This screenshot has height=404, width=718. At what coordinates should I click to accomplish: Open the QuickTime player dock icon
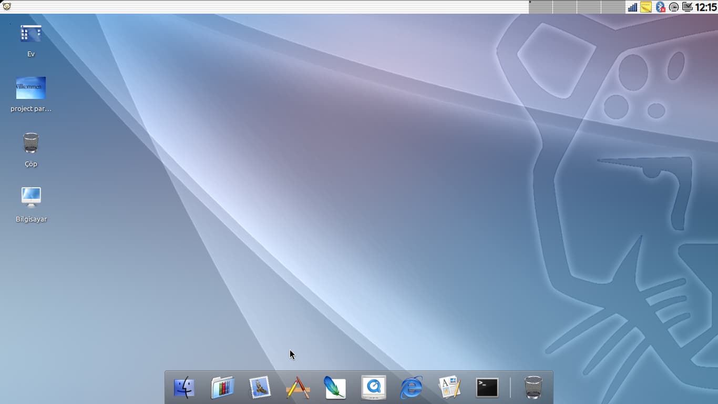tap(373, 388)
